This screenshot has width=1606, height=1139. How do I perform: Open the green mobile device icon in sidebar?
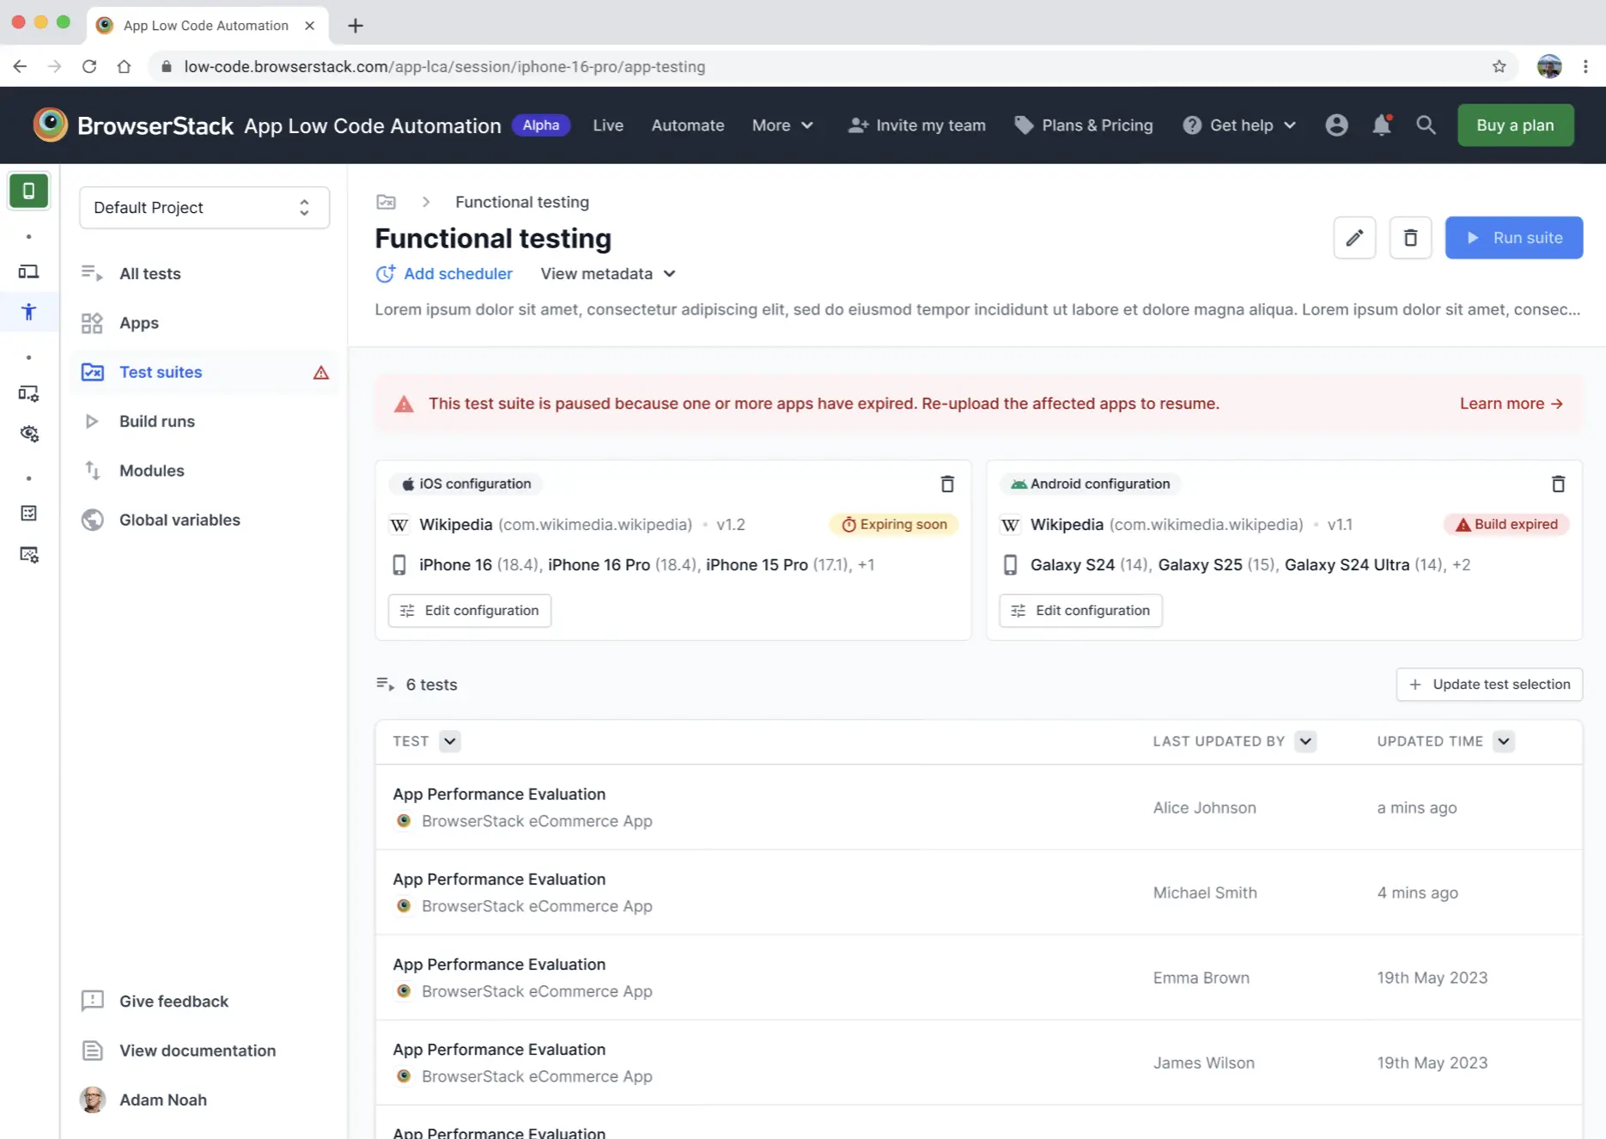point(29,191)
